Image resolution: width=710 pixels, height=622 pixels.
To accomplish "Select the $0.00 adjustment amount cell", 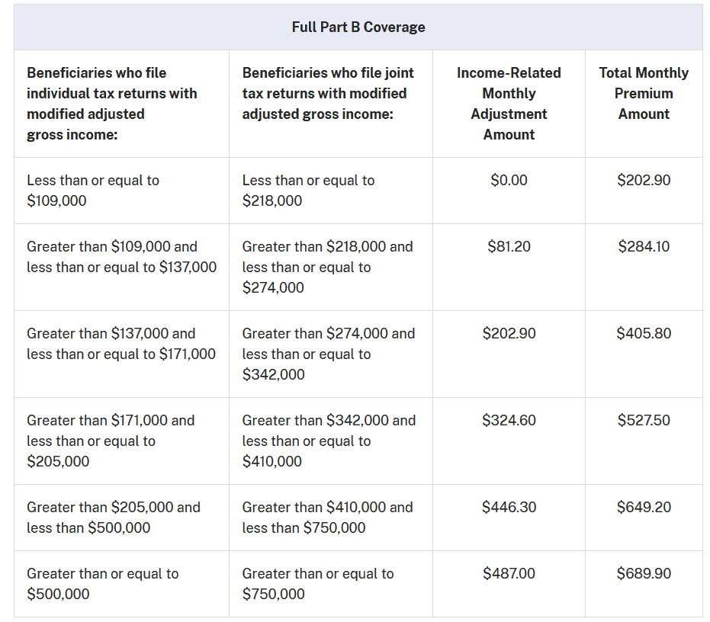I will coord(509,181).
